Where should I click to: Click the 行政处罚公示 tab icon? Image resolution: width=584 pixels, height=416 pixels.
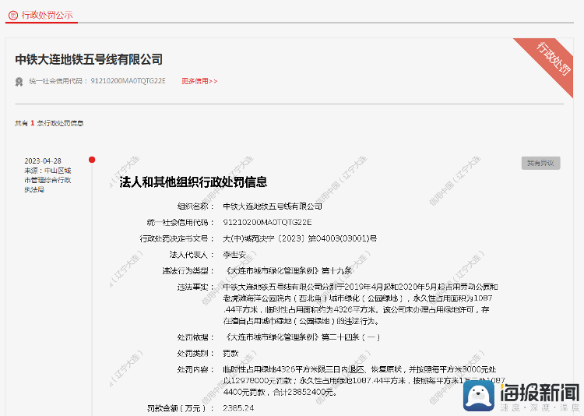[x=13, y=16]
